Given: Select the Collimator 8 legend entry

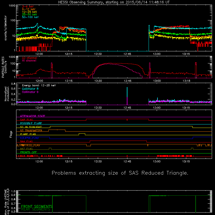Looking at the screenshot, I should click(x=30, y=89).
